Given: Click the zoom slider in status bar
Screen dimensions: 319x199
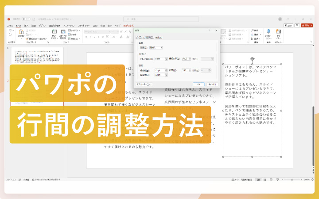Looking at the screenshot, I should coord(292,180).
